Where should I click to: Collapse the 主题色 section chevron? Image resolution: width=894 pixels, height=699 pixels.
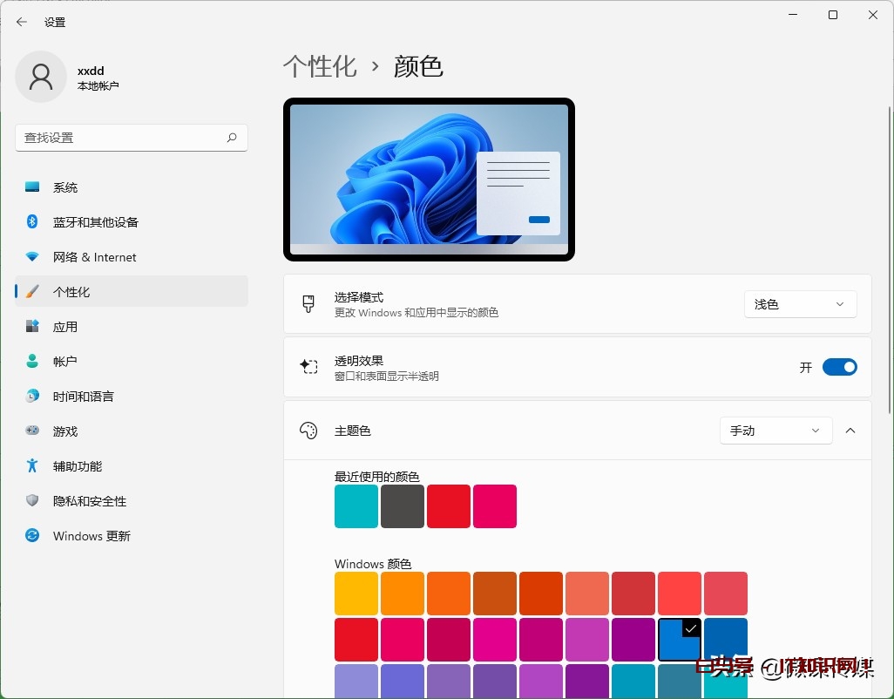850,430
